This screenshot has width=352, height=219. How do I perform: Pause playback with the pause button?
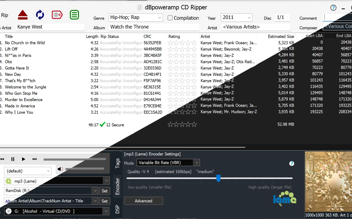point(13,159)
